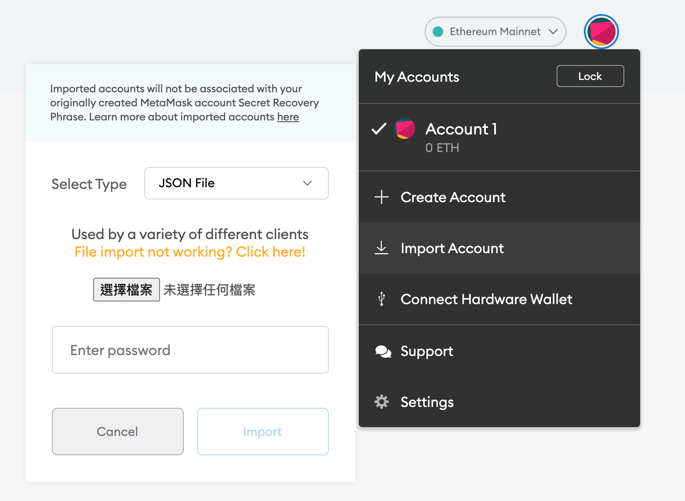
Task: Click the checkmark beside Account 1
Action: tap(379, 129)
